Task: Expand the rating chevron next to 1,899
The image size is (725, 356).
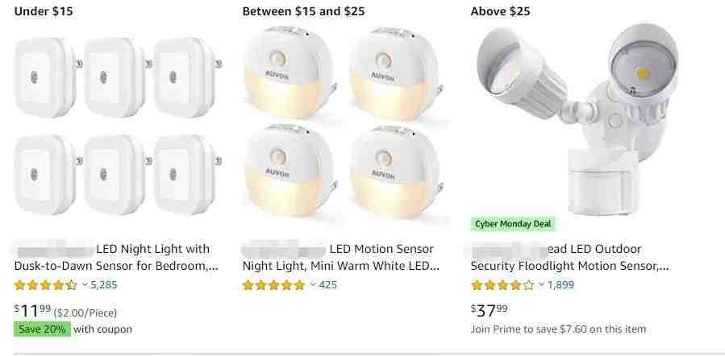Action: [541, 285]
